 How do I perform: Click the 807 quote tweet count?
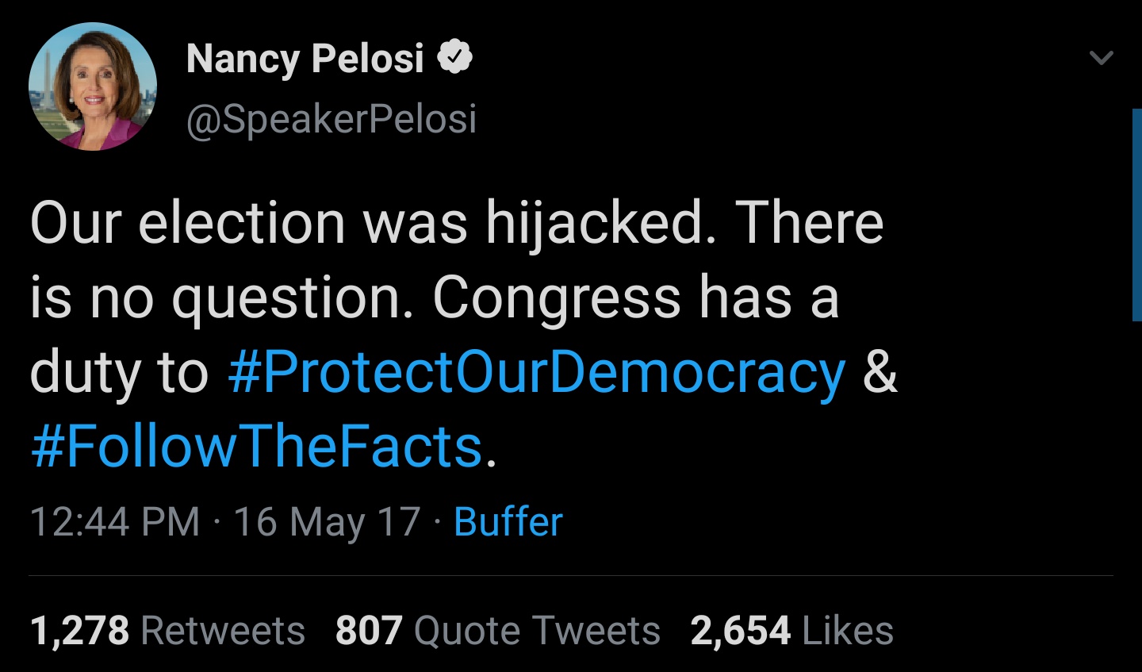[369, 631]
